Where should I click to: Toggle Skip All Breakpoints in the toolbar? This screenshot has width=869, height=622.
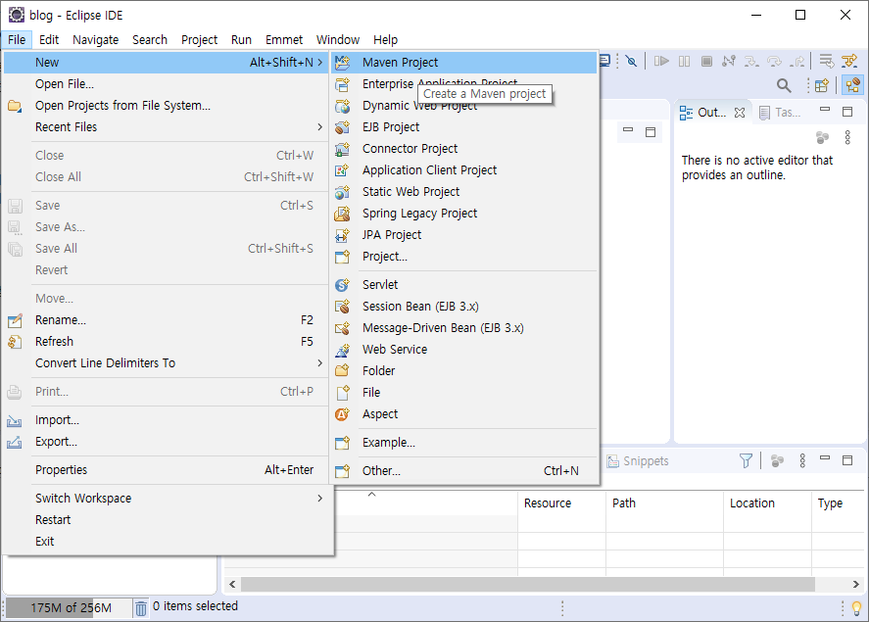point(631,61)
